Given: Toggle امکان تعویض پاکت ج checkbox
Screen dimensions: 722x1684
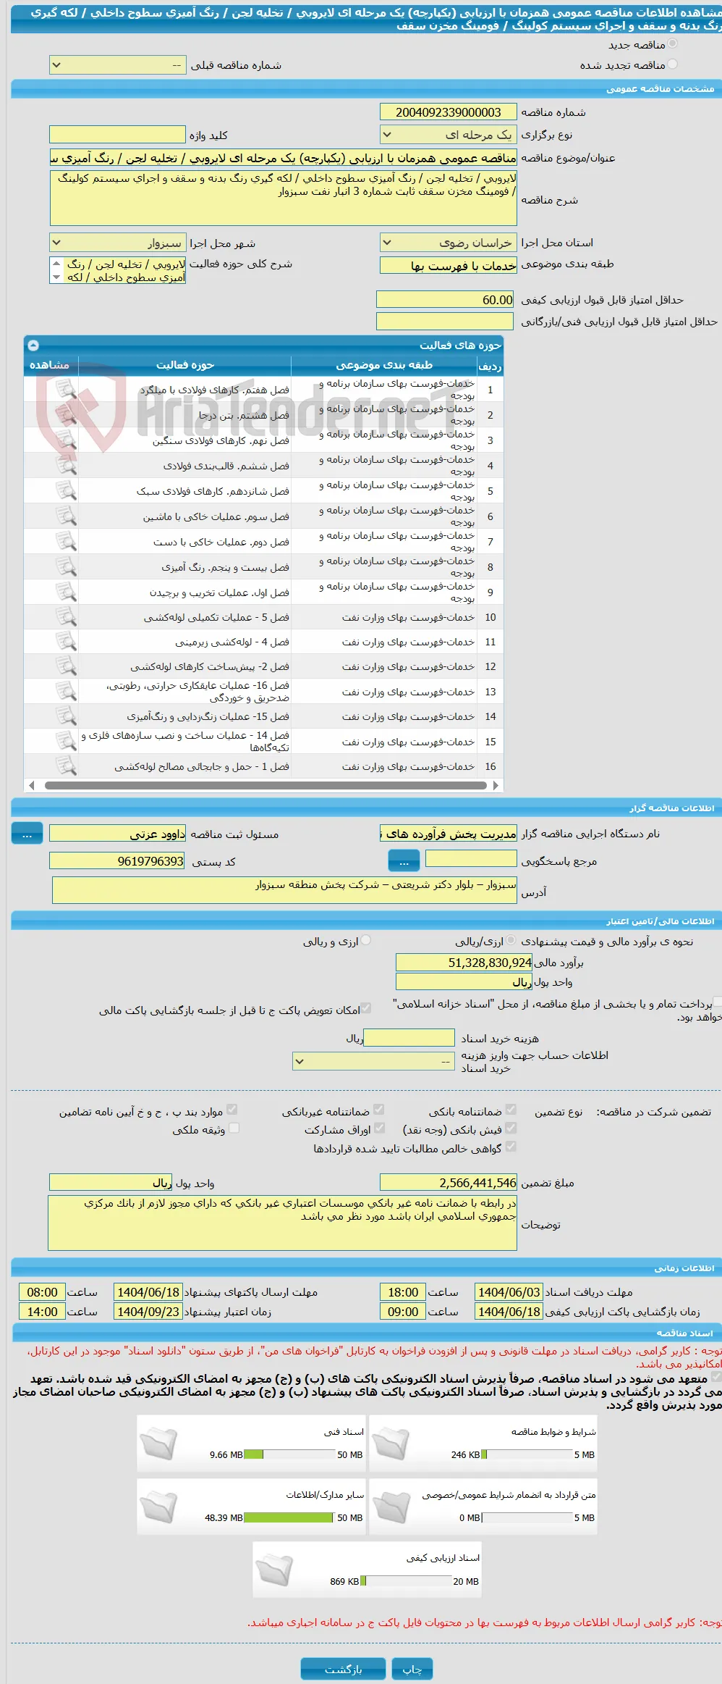Looking at the screenshot, I should point(366,1009).
